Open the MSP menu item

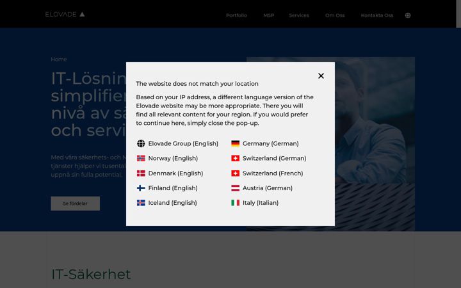click(x=269, y=15)
